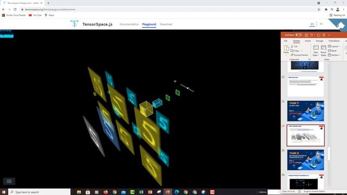Image resolution: width=347 pixels, height=195 pixels.
Task: Click the Paste icon in PowerPoint ribbon
Action: 286,48
